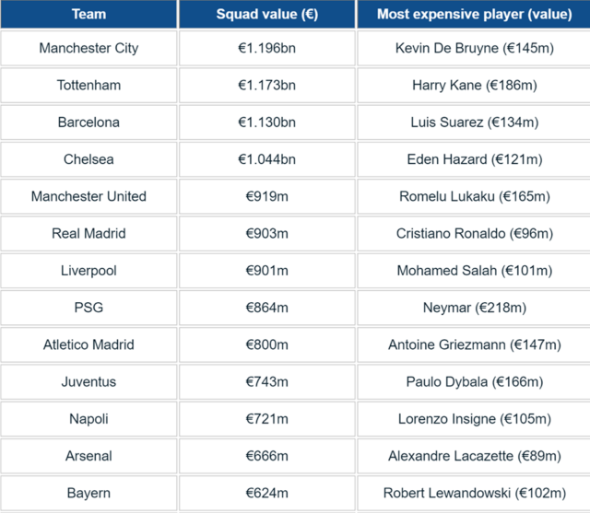Click the Chelsea team cell
The height and width of the screenshot is (513, 590).
[x=88, y=159]
